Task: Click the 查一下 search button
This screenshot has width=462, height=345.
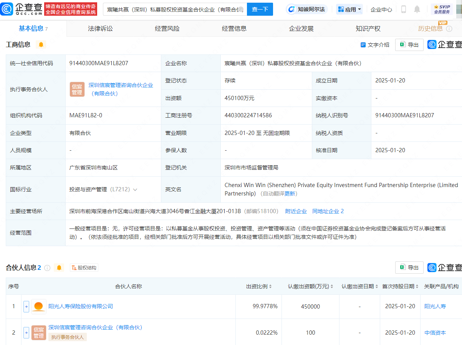Action: (260, 9)
